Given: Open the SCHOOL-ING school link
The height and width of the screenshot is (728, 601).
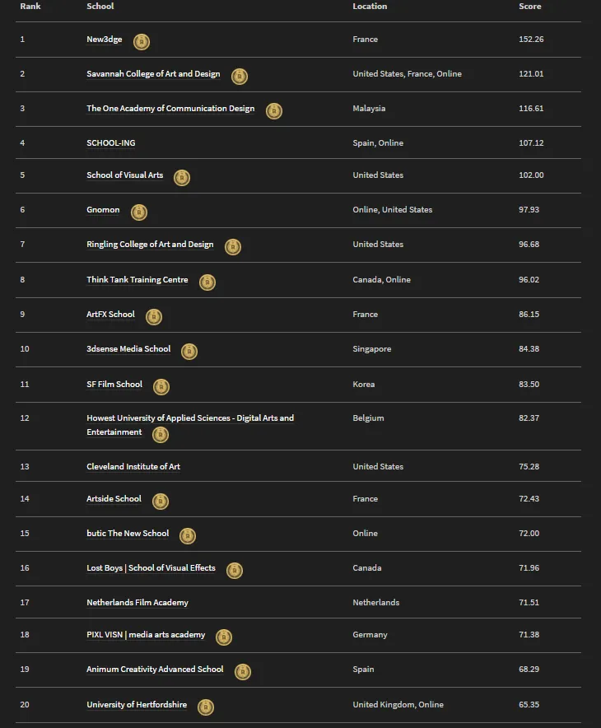Looking at the screenshot, I should [111, 143].
